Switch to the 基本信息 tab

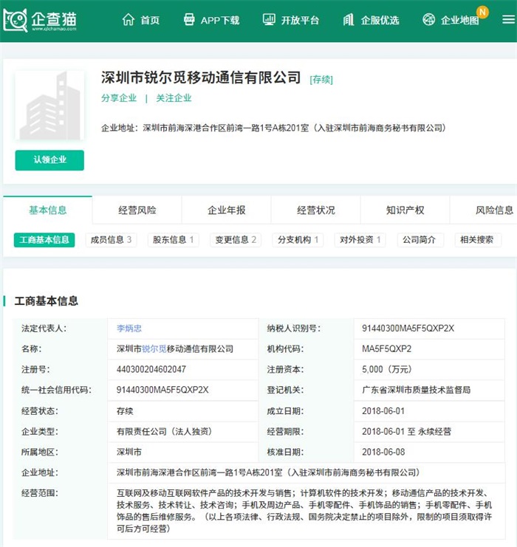[47, 210]
